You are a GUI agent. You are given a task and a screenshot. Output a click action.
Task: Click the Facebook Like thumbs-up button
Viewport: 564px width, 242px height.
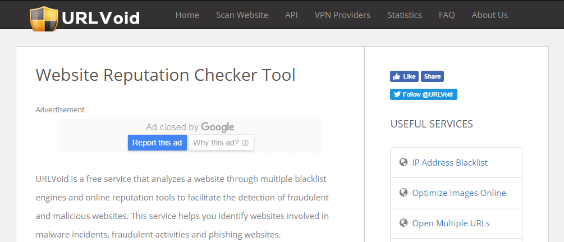[x=405, y=76]
